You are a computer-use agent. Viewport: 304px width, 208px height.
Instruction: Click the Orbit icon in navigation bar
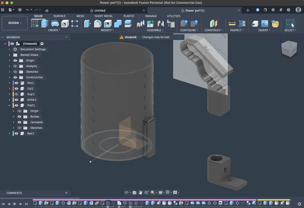[127, 192]
